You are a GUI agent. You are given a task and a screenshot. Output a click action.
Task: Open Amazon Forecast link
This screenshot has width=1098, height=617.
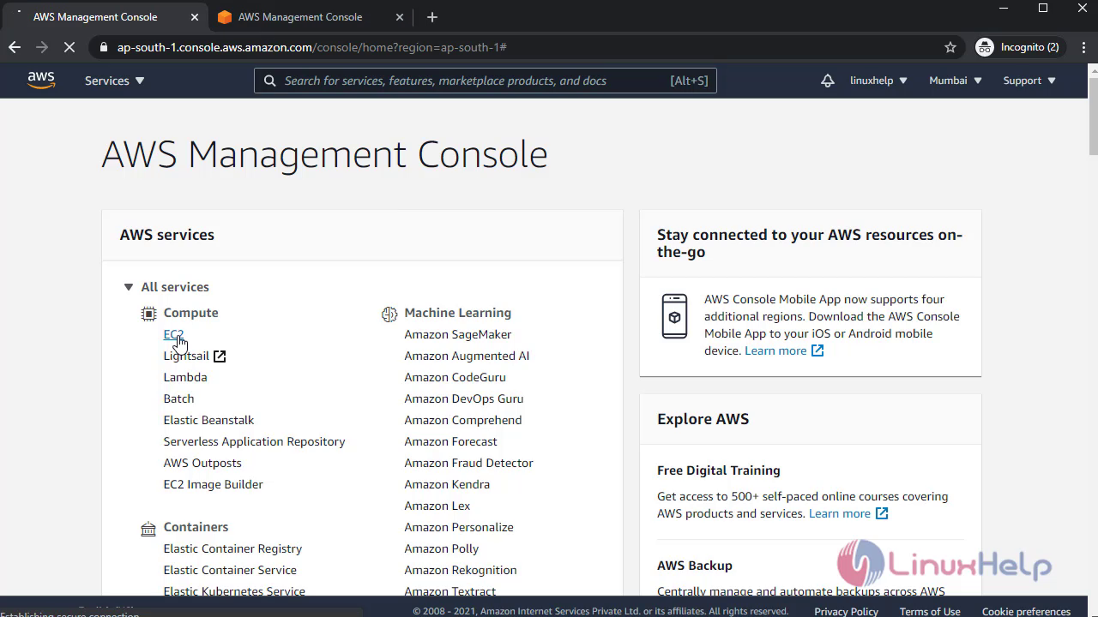pyautogui.click(x=450, y=441)
